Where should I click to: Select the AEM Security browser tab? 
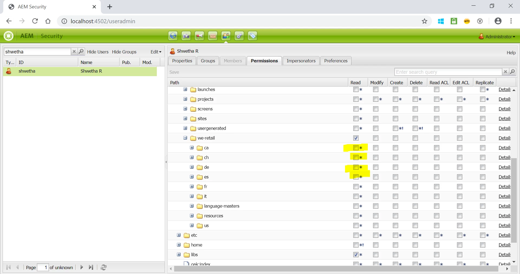click(x=51, y=7)
